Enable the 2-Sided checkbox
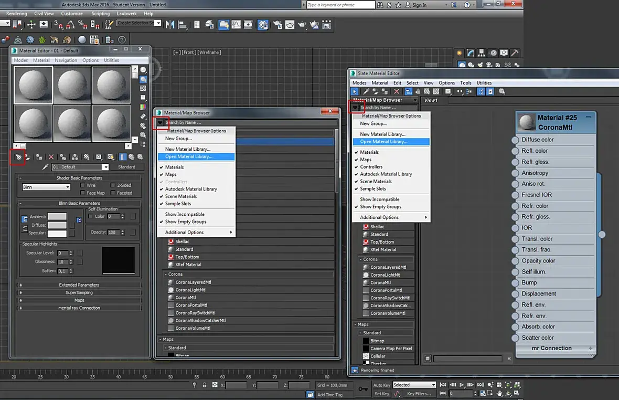The height and width of the screenshot is (400, 619). click(113, 185)
